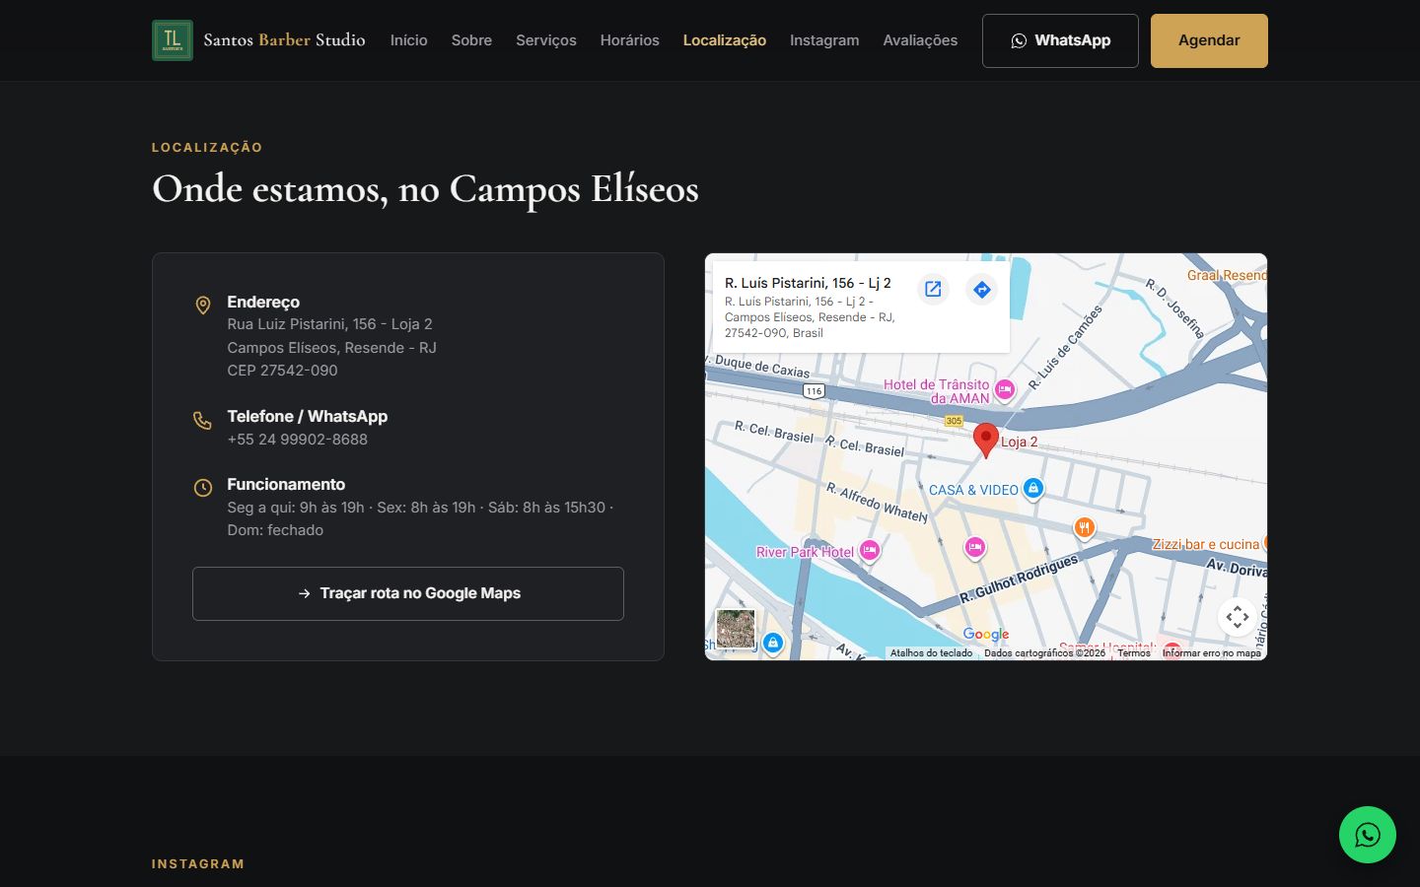
Task: Click the River Park Hotel pin
Action: [x=869, y=551]
